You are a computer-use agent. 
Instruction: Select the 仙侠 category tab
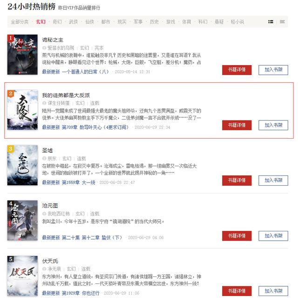pyautogui.click(x=90, y=21)
